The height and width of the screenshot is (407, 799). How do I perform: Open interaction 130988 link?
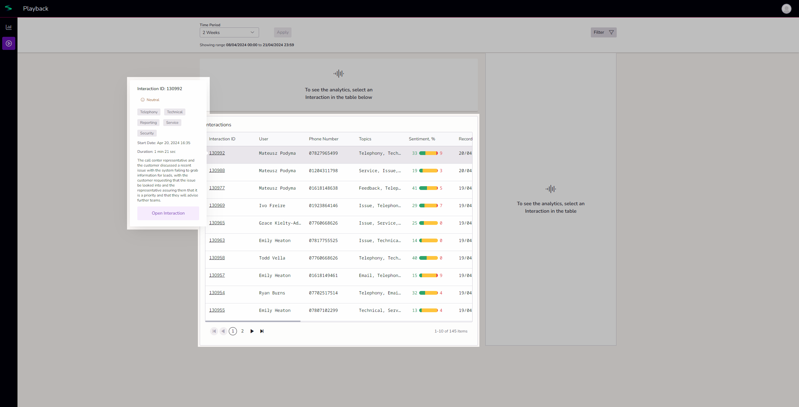pos(217,170)
